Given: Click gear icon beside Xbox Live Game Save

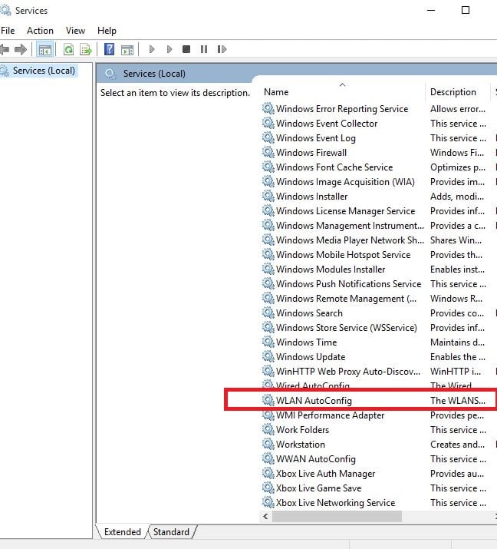Looking at the screenshot, I should (268, 488).
